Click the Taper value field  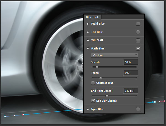(x=131, y=73)
